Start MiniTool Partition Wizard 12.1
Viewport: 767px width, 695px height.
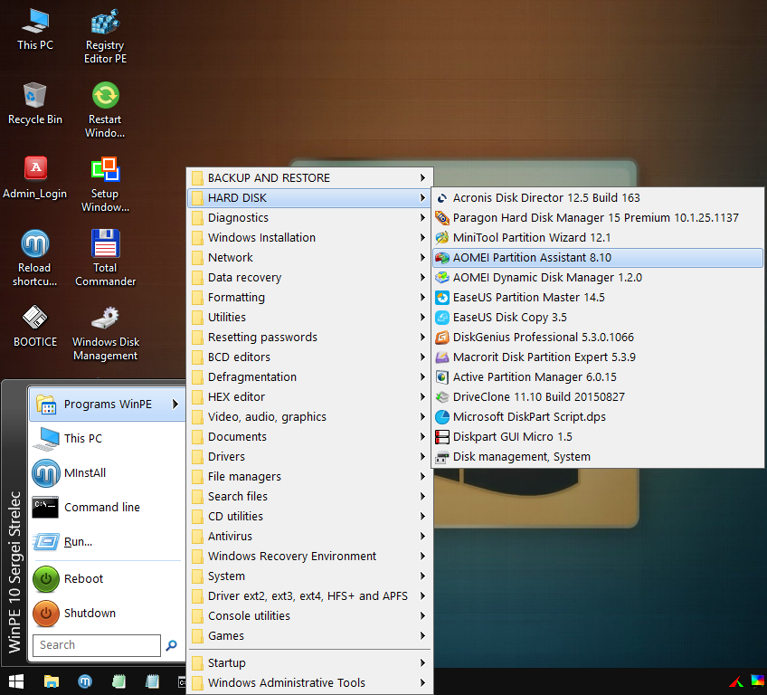tap(597, 237)
